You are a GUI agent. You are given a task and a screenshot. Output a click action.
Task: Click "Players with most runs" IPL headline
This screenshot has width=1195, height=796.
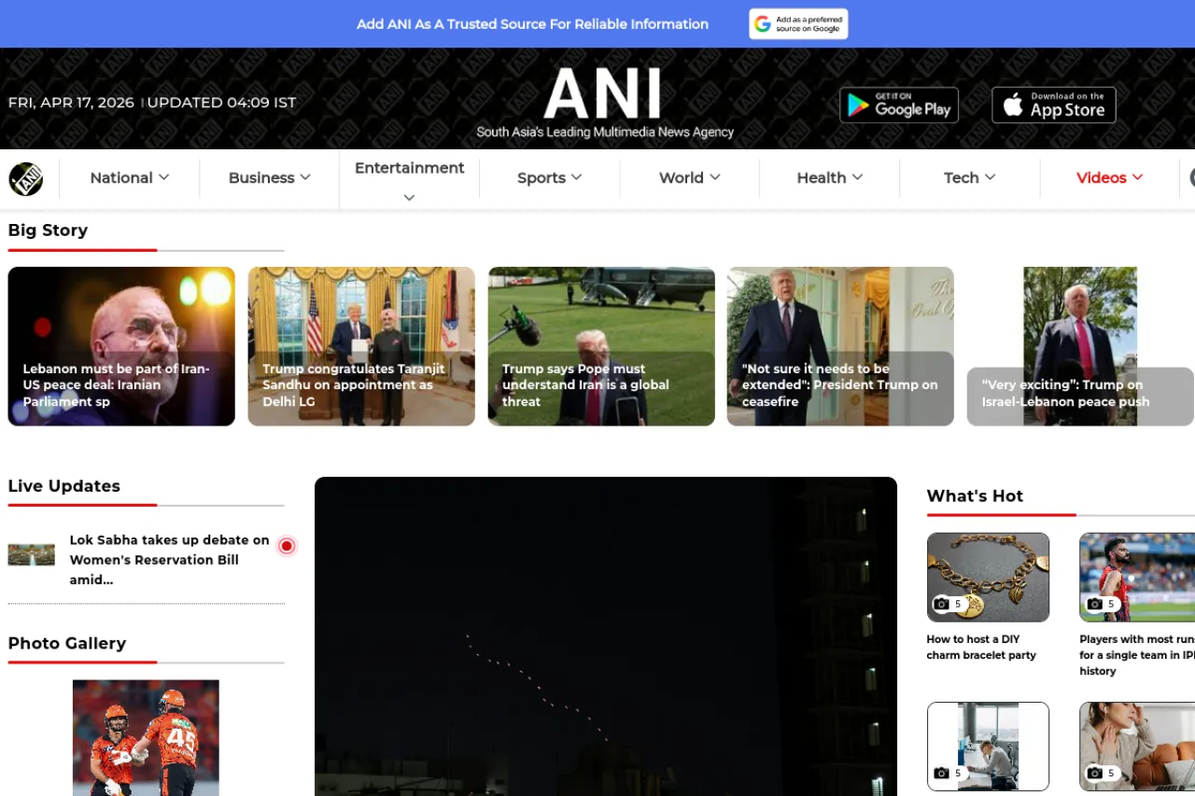(1137, 655)
